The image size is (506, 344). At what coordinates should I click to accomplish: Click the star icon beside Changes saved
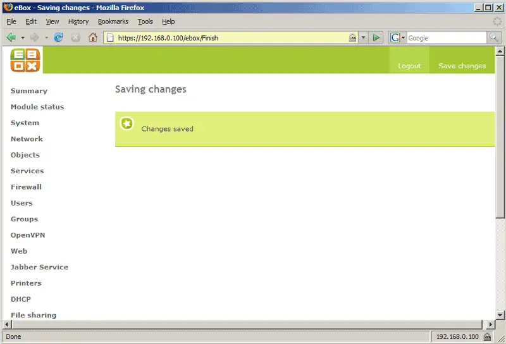click(x=127, y=123)
